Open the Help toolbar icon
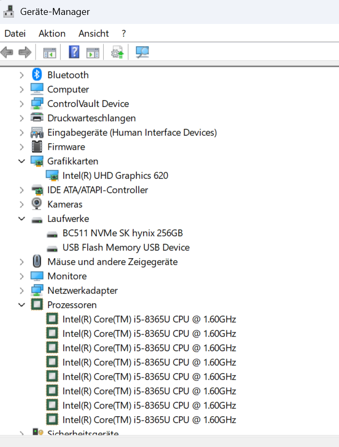This screenshot has height=447, width=339. 74,52
